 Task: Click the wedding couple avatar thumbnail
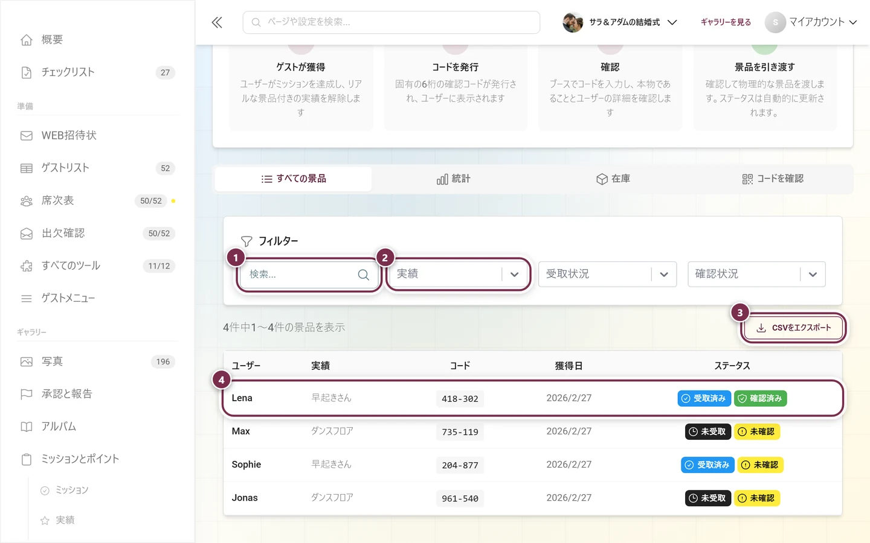(x=573, y=22)
